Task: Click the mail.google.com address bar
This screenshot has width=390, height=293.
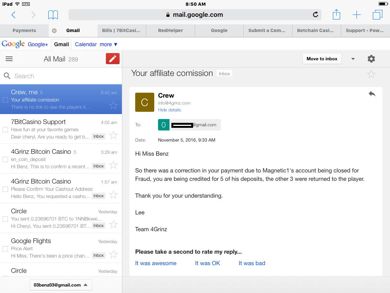Action: (x=195, y=15)
